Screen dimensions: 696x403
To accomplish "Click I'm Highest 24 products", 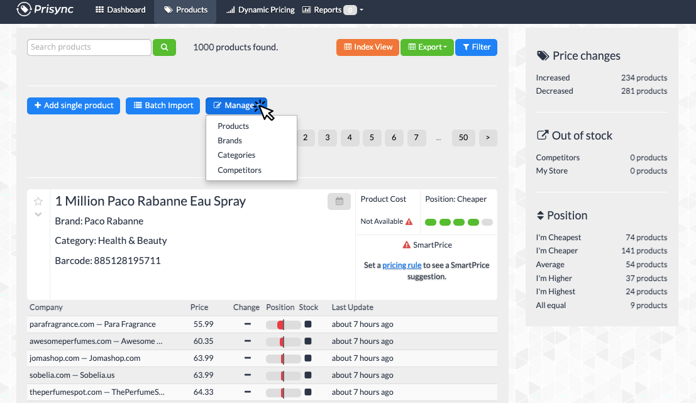I will click(x=602, y=292).
